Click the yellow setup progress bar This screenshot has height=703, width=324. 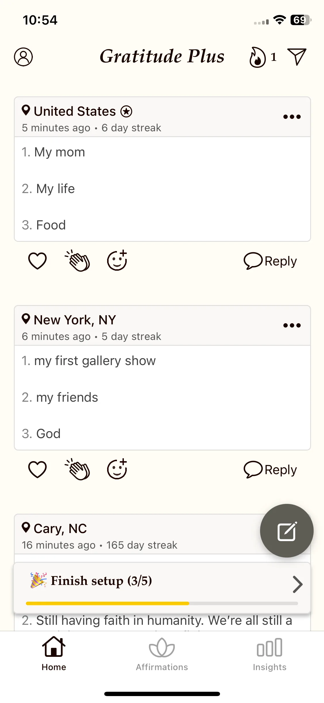[162, 603]
